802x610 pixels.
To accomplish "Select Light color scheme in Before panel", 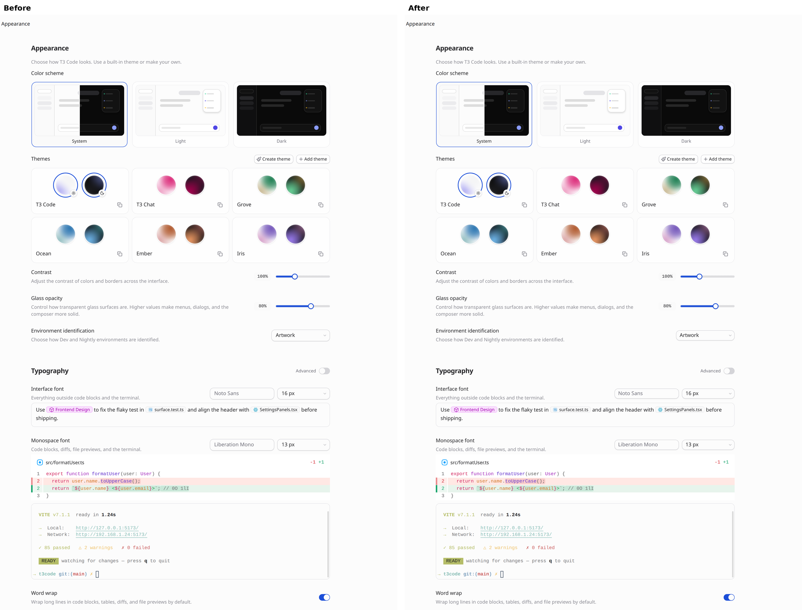I will click(181, 115).
